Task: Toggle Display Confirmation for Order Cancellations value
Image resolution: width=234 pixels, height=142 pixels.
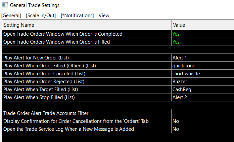Action: (176, 121)
